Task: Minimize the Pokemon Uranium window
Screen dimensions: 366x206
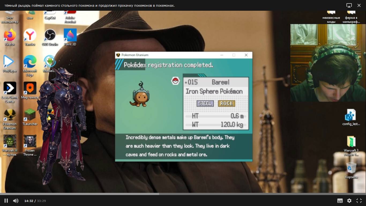Action: pos(222,55)
